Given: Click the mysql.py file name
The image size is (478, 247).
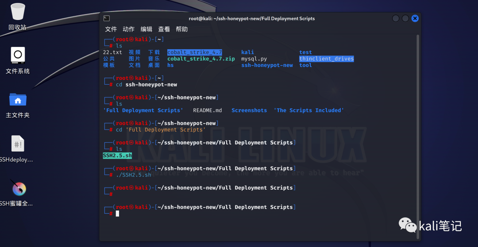Looking at the screenshot, I should point(254,59).
